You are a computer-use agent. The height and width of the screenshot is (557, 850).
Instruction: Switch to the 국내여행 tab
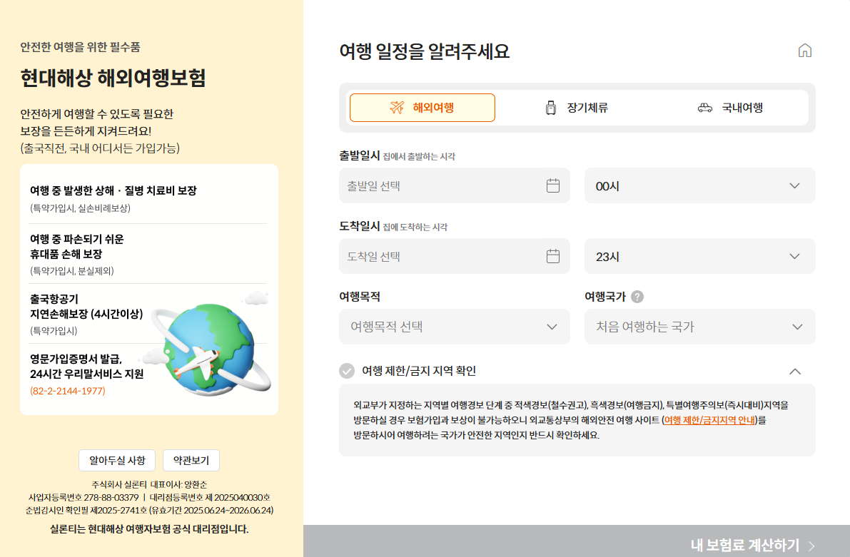click(731, 107)
